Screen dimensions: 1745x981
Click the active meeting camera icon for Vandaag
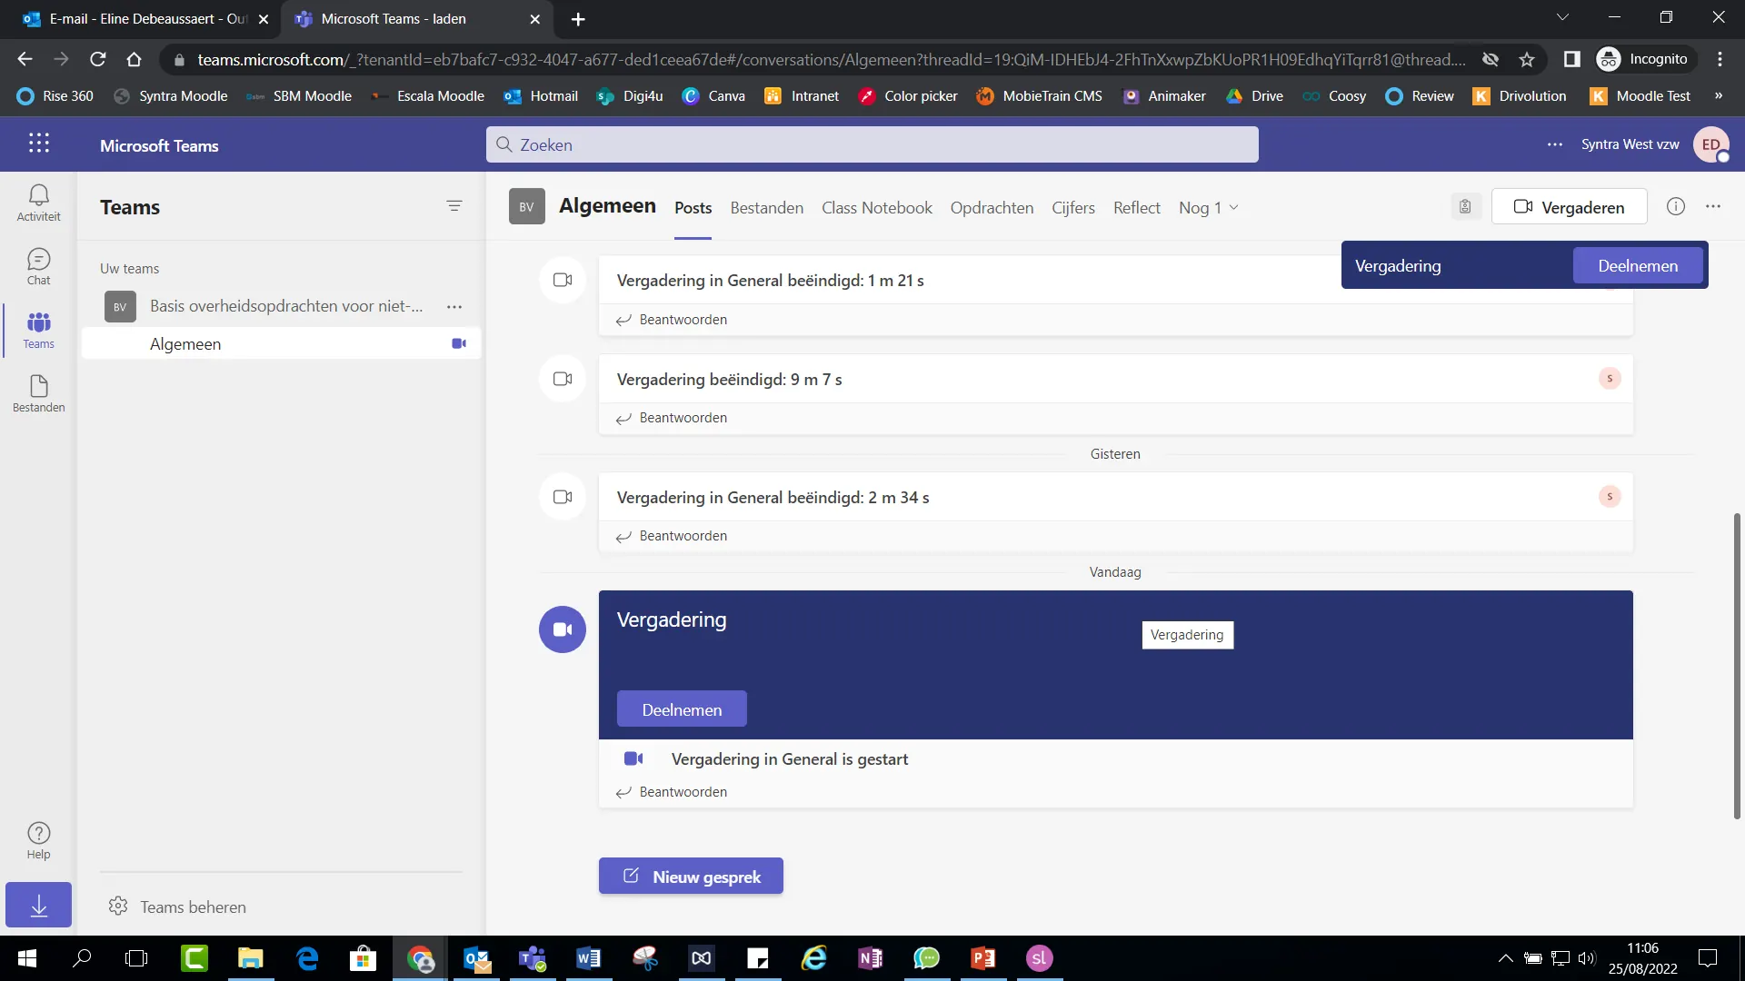tap(563, 629)
